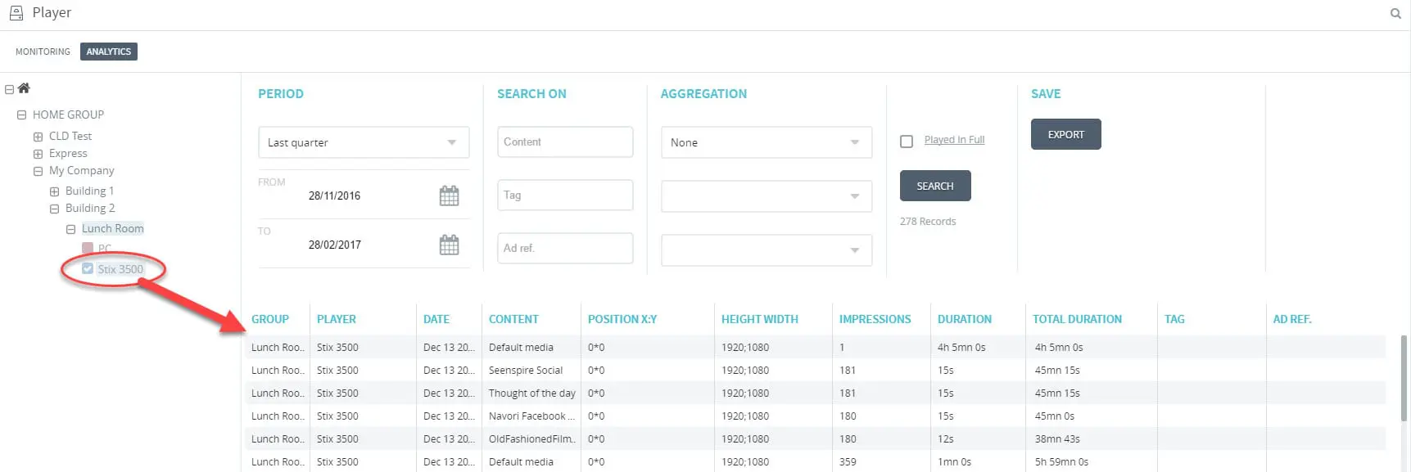Open search with magnifier icon
This screenshot has height=472, width=1411.
(x=1395, y=13)
